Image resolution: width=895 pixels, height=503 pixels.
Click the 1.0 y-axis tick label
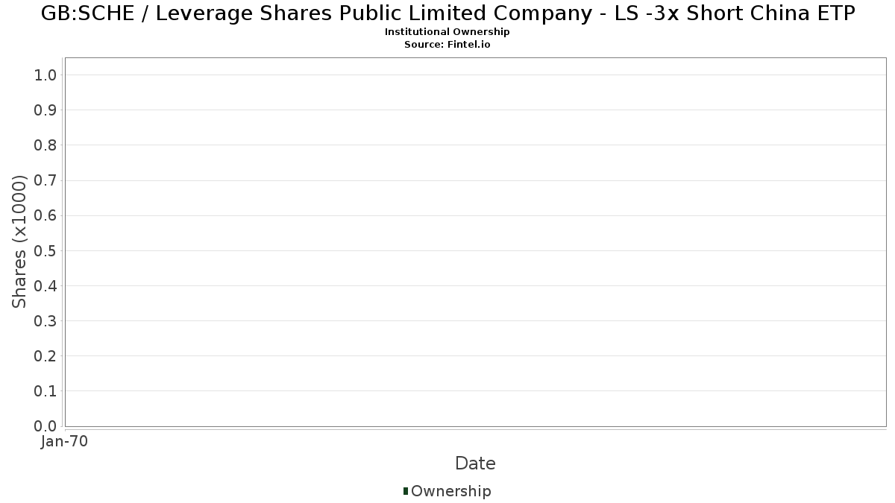pos(45,75)
